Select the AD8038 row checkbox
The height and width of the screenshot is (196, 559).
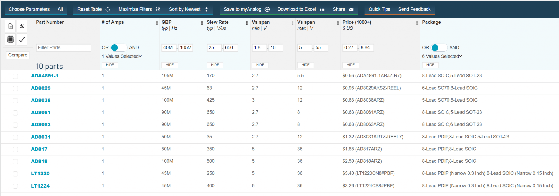pos(16,101)
